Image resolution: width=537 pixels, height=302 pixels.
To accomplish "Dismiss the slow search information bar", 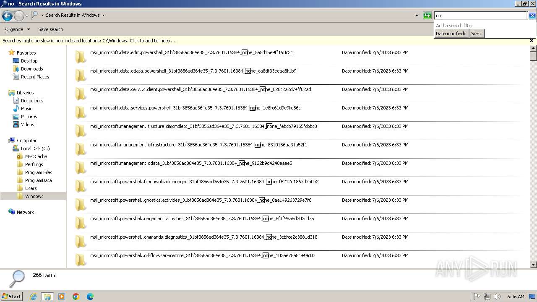I will [532, 41].
